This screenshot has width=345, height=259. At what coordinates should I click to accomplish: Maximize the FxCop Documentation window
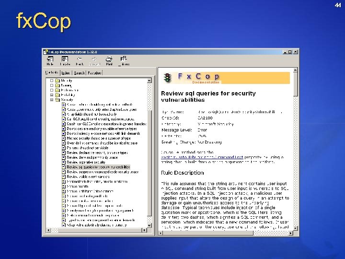pos(290,52)
